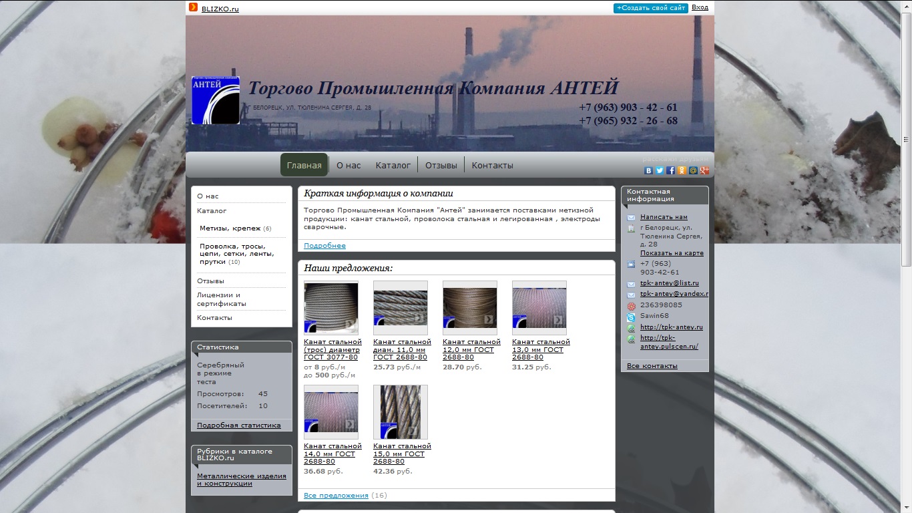
Task: Open Канат стальной 12,0 мм title link
Action: (471, 349)
